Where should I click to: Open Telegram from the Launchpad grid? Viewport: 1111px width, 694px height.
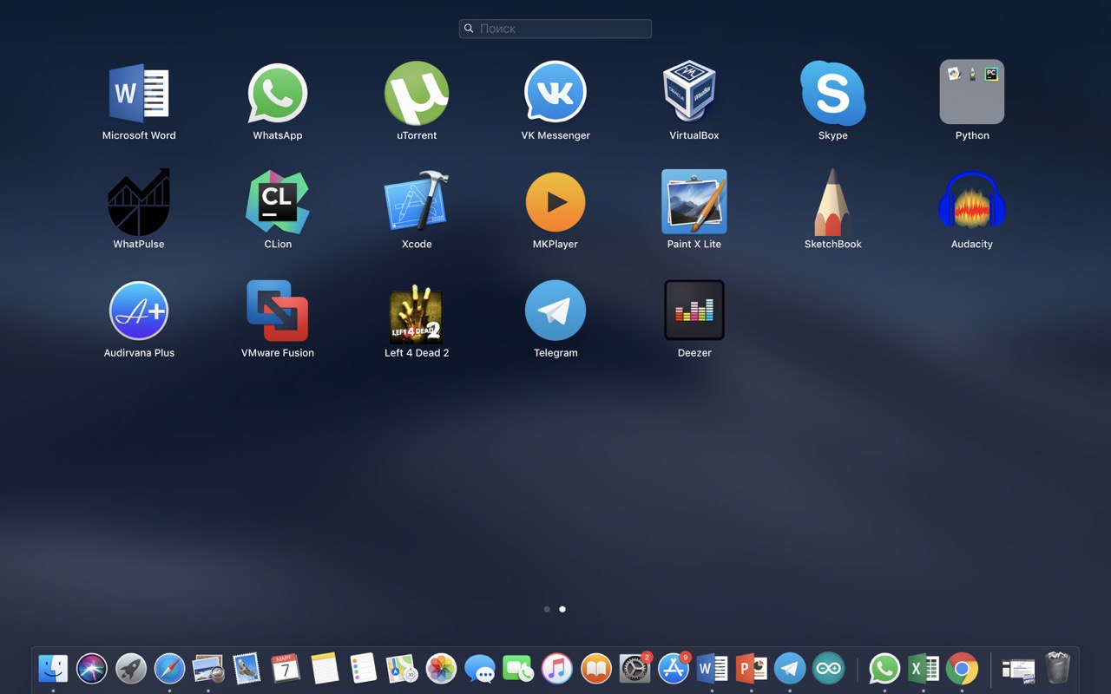(x=555, y=311)
